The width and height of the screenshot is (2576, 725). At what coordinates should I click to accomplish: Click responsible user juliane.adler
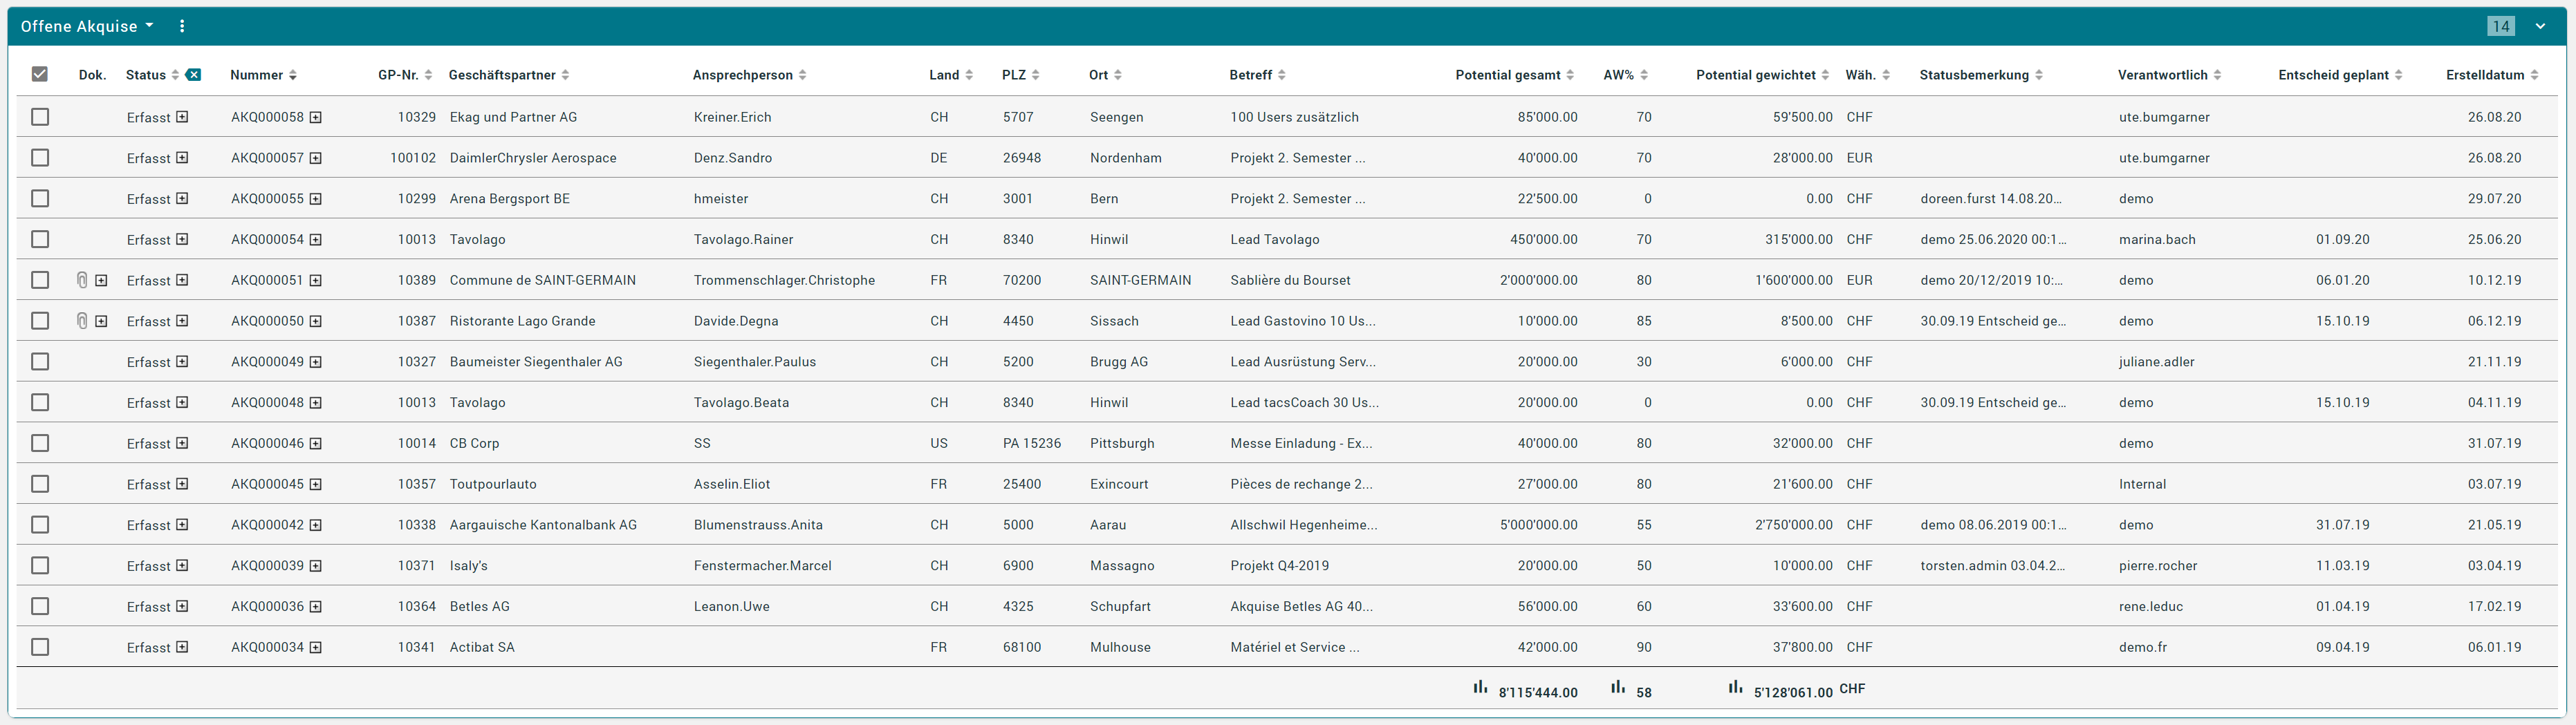coord(2156,362)
